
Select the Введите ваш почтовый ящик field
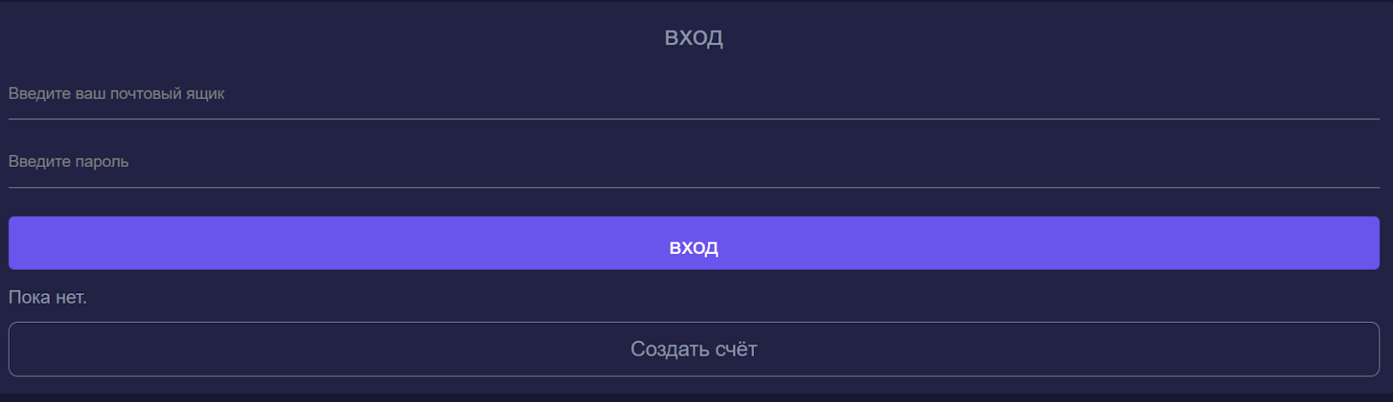click(693, 94)
